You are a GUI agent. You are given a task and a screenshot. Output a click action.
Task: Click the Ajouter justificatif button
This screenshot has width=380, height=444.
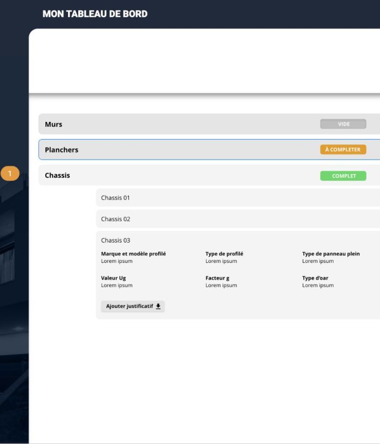click(x=133, y=307)
